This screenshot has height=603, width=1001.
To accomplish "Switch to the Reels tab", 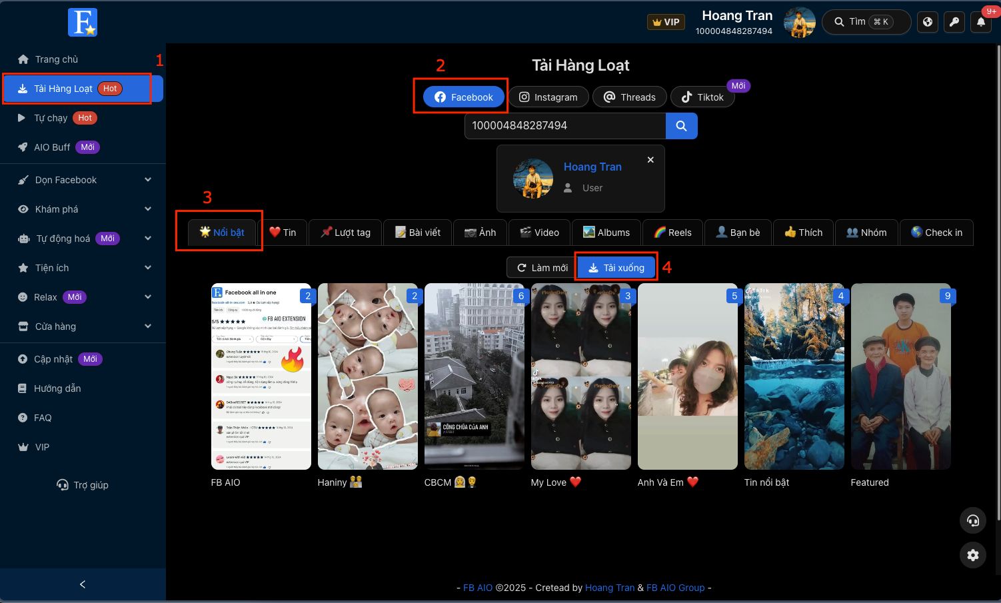I will point(672,233).
